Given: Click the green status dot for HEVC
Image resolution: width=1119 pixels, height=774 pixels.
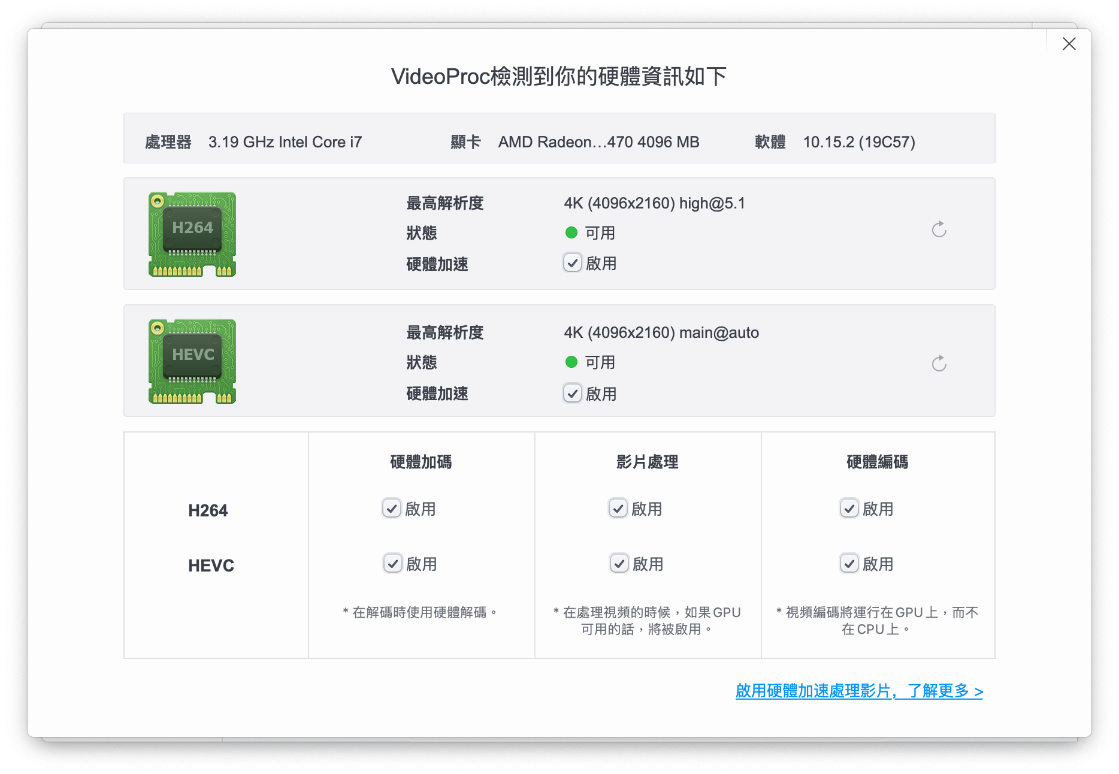Looking at the screenshot, I should click(x=571, y=362).
